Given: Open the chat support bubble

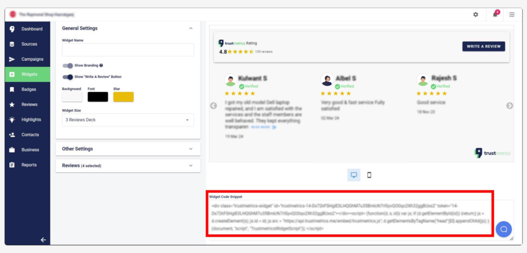Looking at the screenshot, I should [x=503, y=229].
